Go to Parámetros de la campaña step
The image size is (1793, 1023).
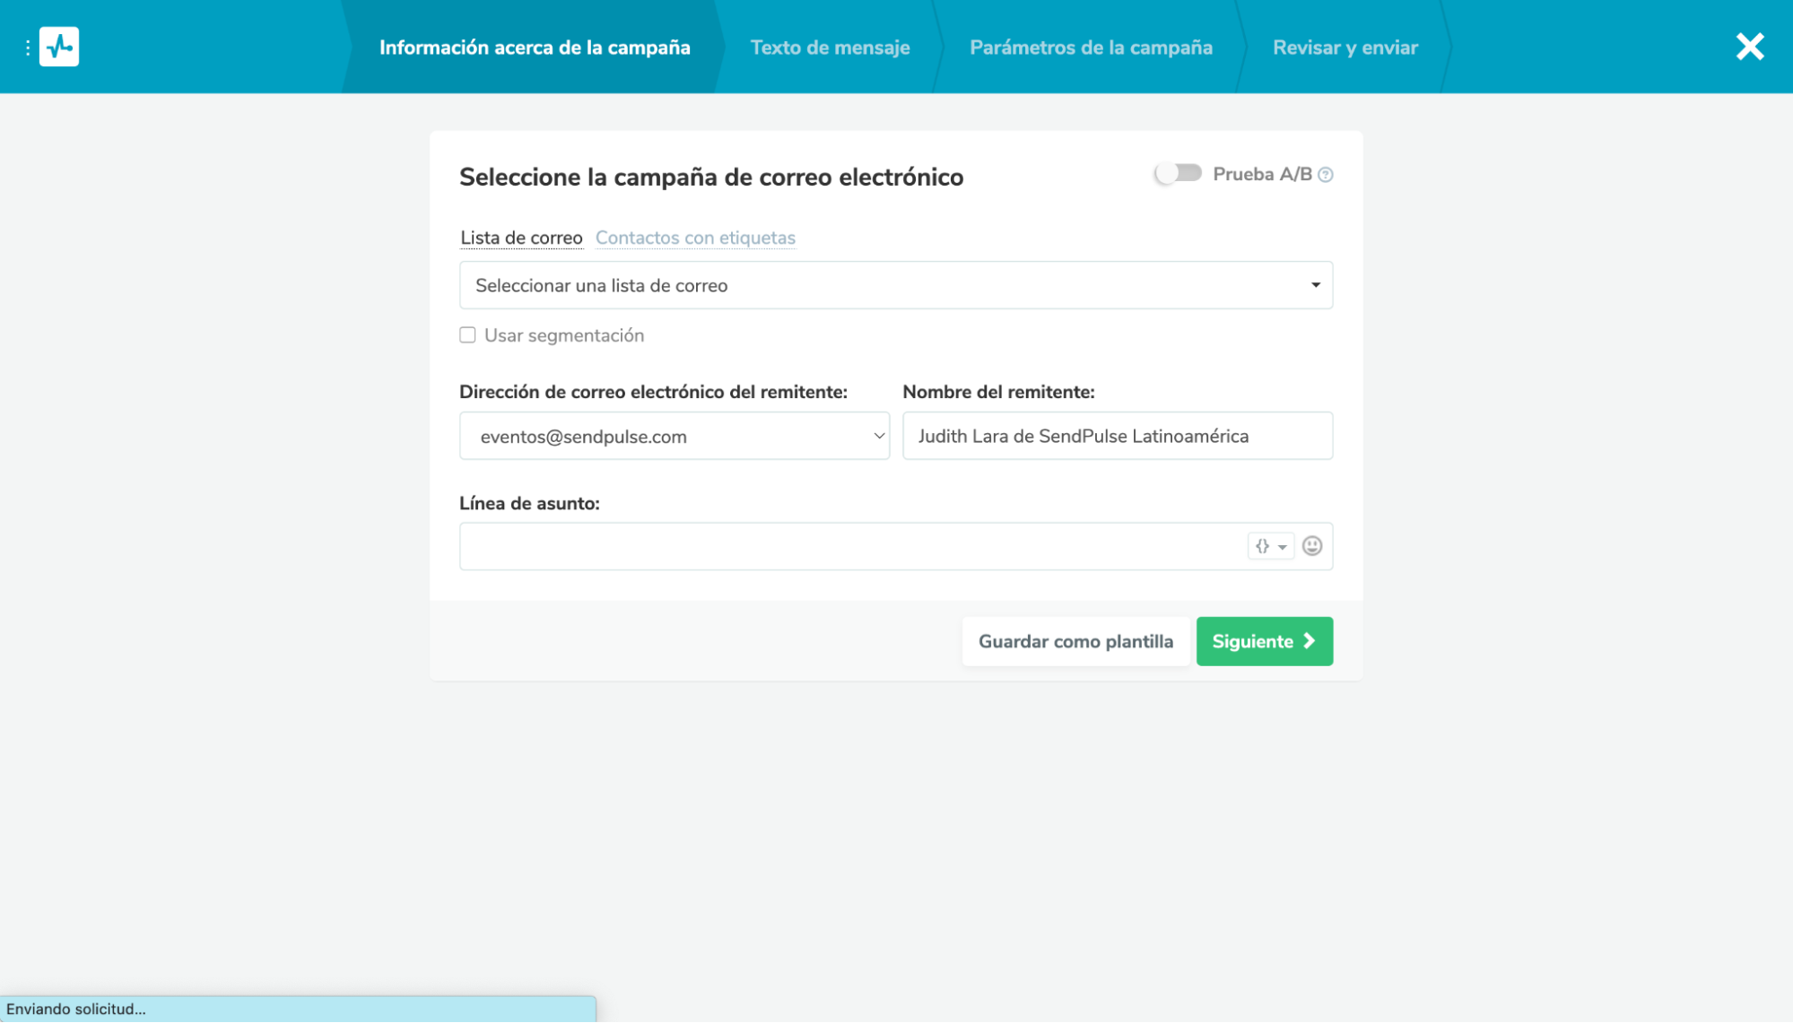pyautogui.click(x=1091, y=48)
